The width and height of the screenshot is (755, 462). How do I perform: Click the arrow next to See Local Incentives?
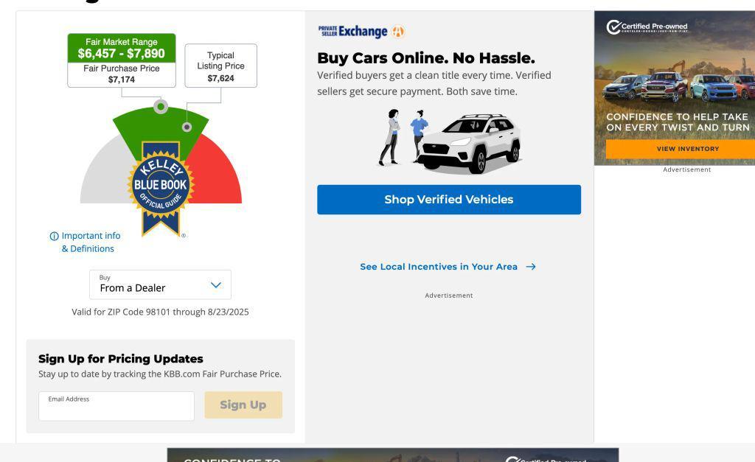[x=531, y=267]
